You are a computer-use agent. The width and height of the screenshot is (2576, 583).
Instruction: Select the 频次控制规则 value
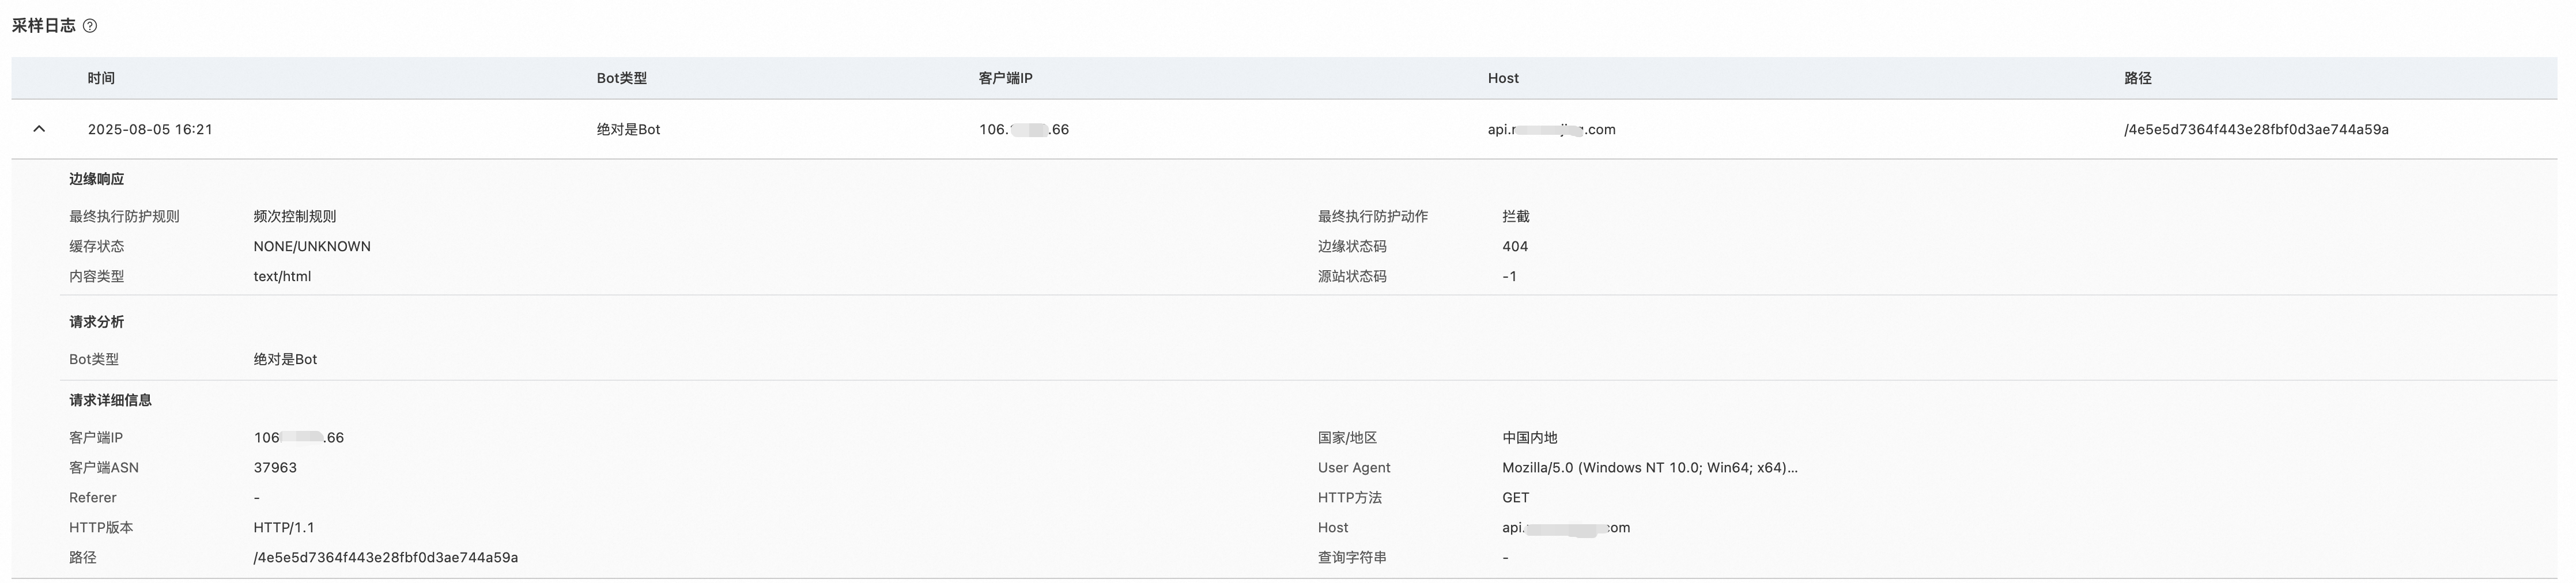pos(295,216)
